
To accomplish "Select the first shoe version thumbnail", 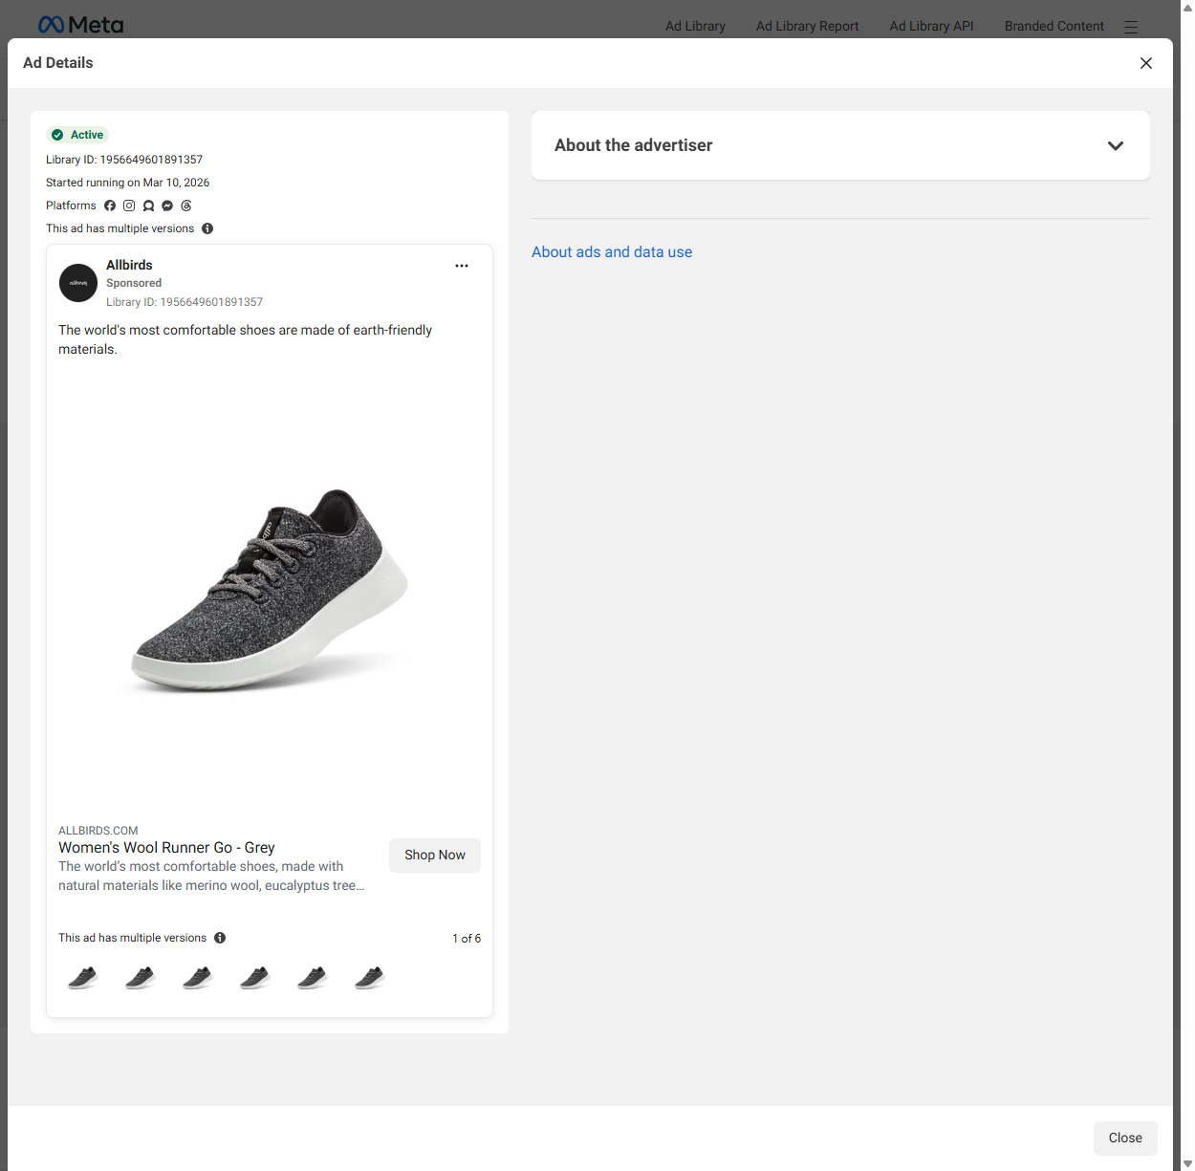I will pos(83,977).
